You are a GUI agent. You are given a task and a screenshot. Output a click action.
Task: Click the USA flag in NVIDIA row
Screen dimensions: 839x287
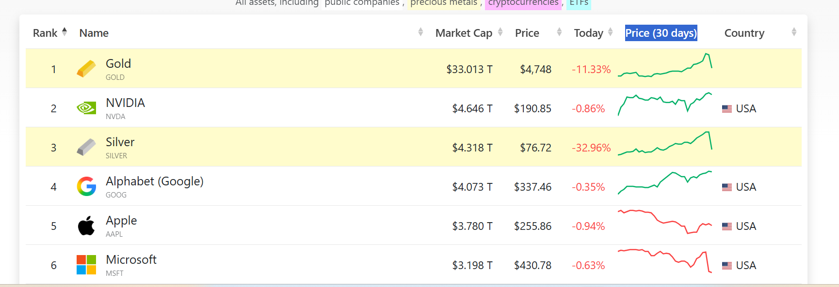[x=726, y=109]
